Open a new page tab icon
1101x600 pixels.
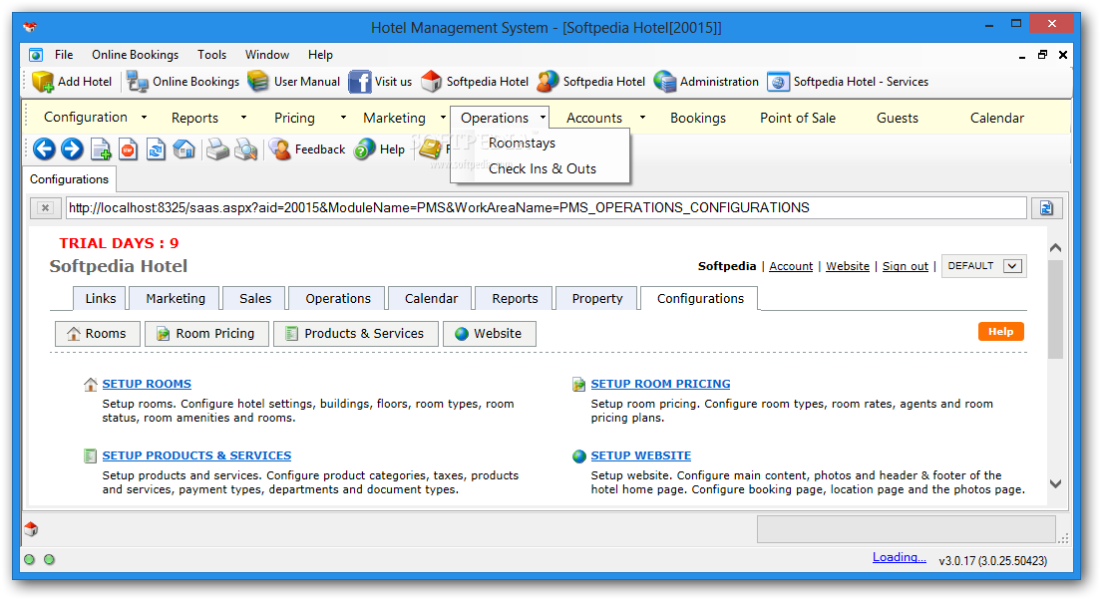(101, 150)
